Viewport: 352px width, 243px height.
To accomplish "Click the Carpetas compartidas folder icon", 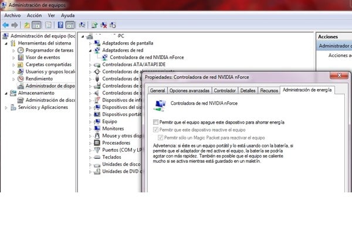I will tap(21, 64).
